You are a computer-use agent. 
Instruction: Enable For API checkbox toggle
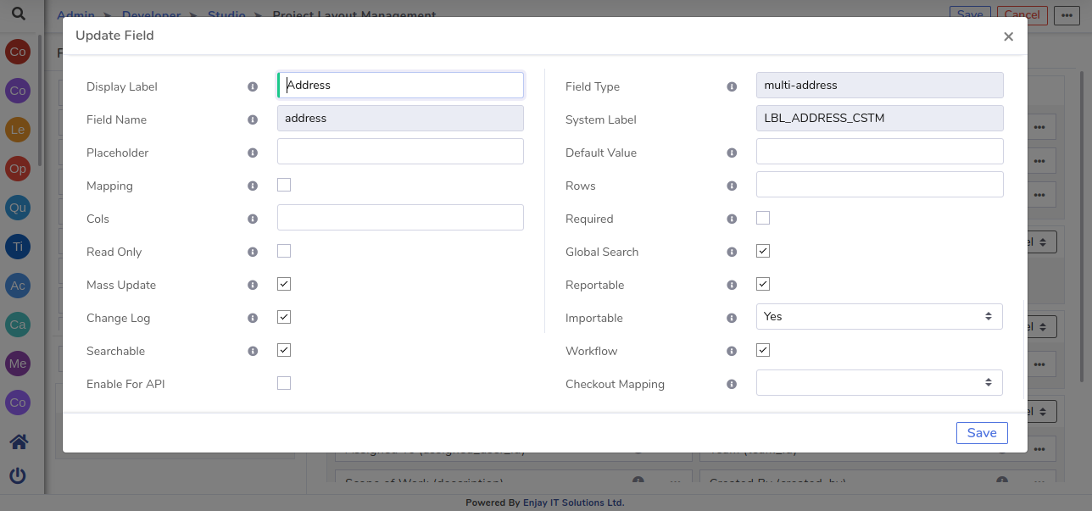pyautogui.click(x=284, y=383)
